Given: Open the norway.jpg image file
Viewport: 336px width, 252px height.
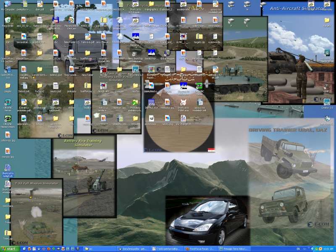Looking at the screenshot, I should tap(8, 151).
